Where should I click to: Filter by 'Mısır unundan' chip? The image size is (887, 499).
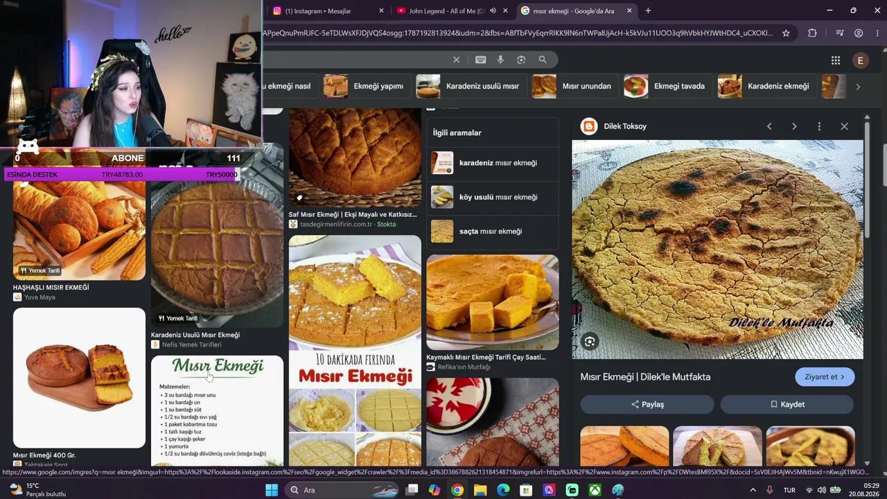pyautogui.click(x=574, y=86)
